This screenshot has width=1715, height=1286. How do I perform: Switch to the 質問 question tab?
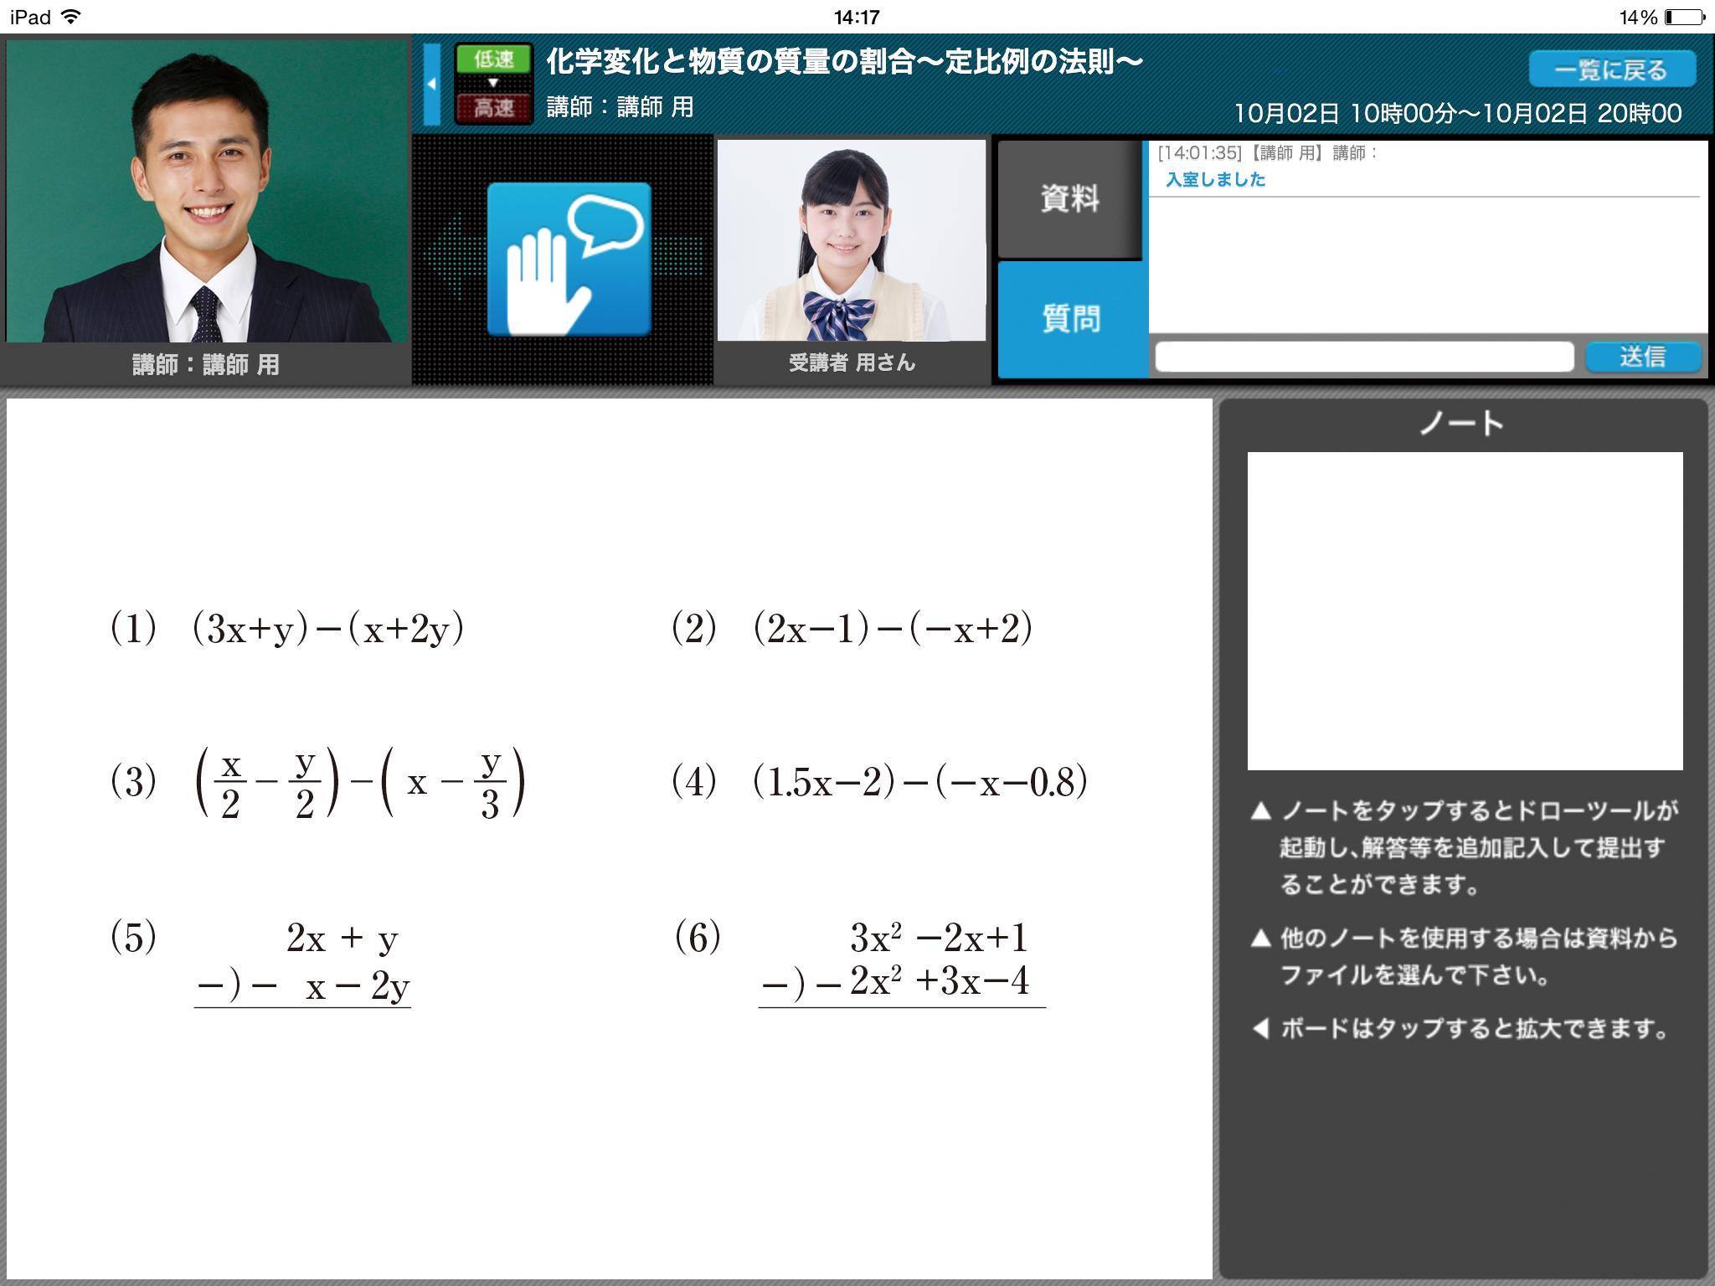1071,319
